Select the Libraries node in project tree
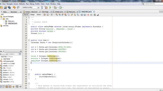This screenshot has width=163, height=91. pos(6,26)
